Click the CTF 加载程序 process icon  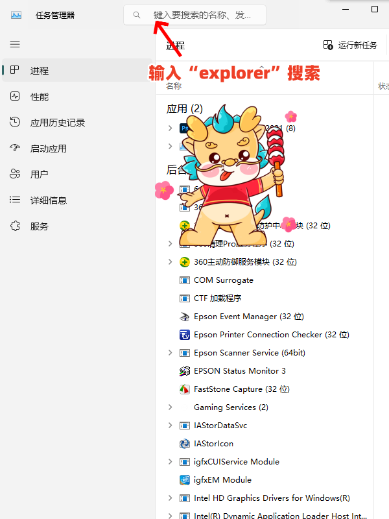click(x=185, y=298)
